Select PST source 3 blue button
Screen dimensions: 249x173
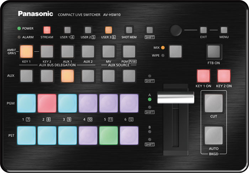68,136
